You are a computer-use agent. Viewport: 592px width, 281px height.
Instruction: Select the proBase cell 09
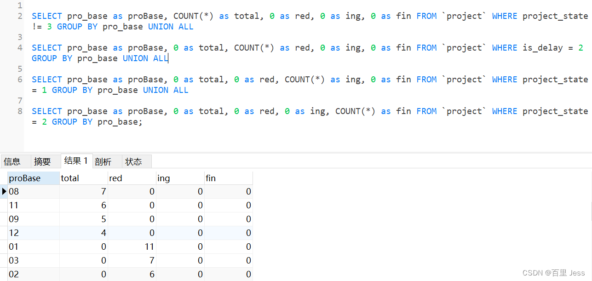(x=34, y=219)
